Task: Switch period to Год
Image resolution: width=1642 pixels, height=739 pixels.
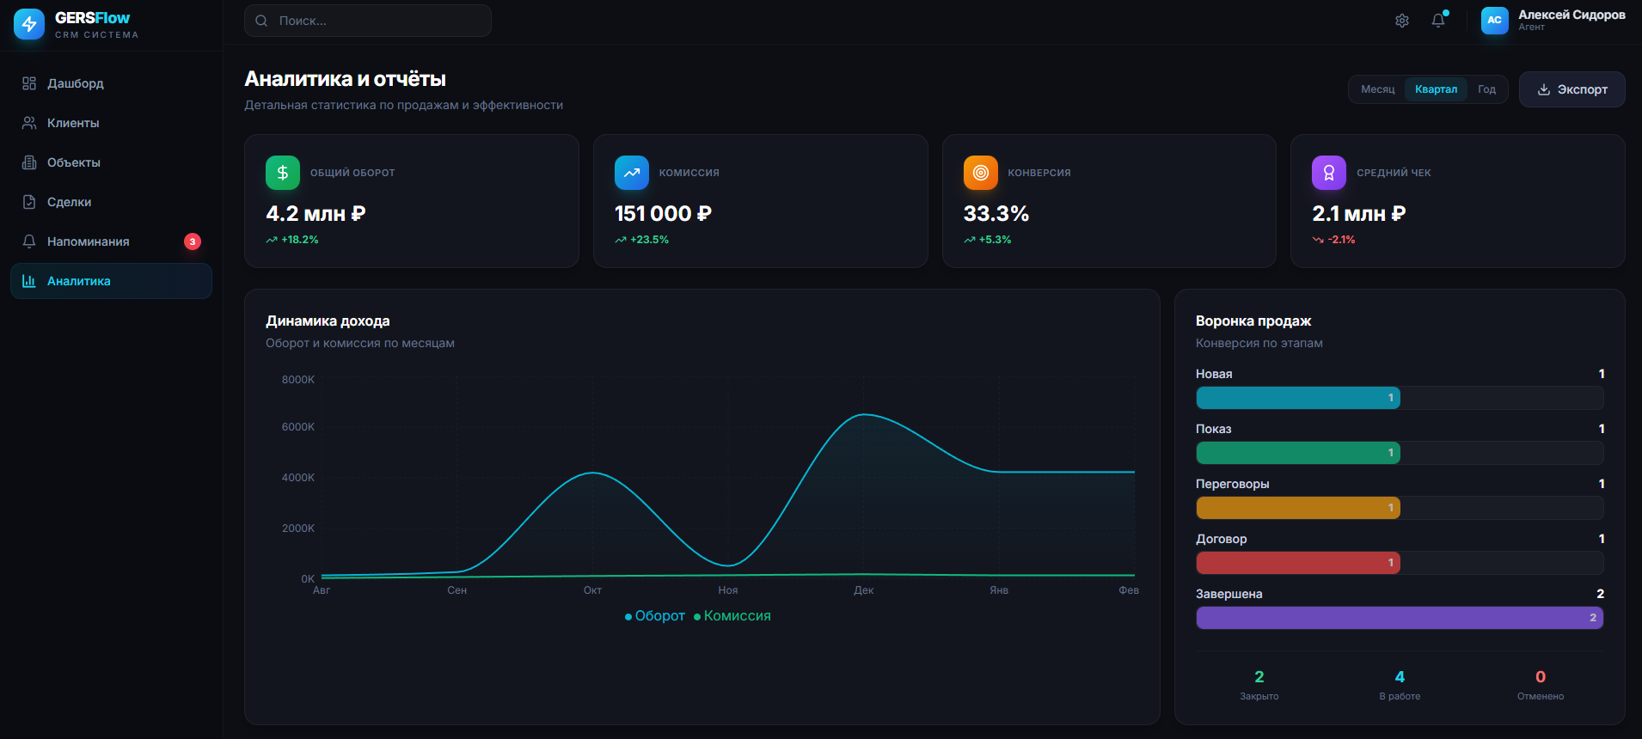Action: tap(1486, 89)
